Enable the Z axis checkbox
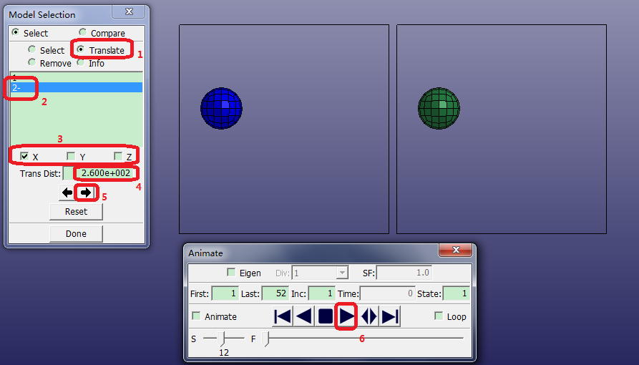 tap(118, 157)
